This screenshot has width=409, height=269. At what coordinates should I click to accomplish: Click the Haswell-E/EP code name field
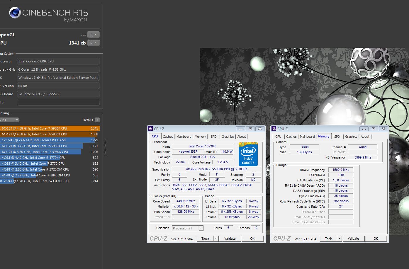click(x=188, y=152)
